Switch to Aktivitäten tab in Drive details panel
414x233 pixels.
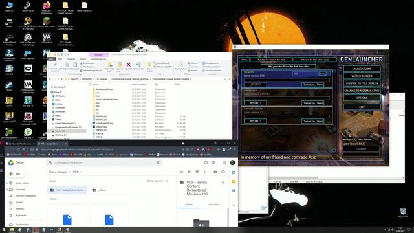[x=214, y=205]
